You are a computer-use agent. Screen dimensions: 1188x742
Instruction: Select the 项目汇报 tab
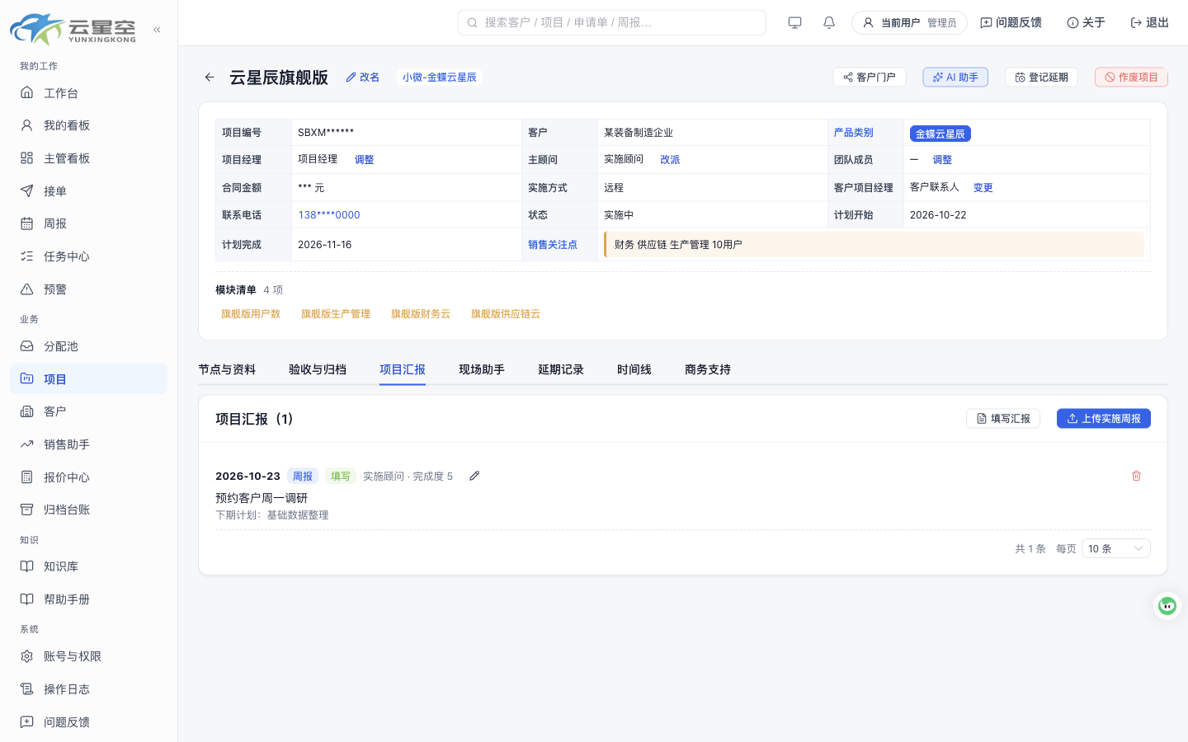(x=403, y=369)
